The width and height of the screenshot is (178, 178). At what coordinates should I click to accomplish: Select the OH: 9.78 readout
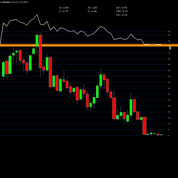122,11
